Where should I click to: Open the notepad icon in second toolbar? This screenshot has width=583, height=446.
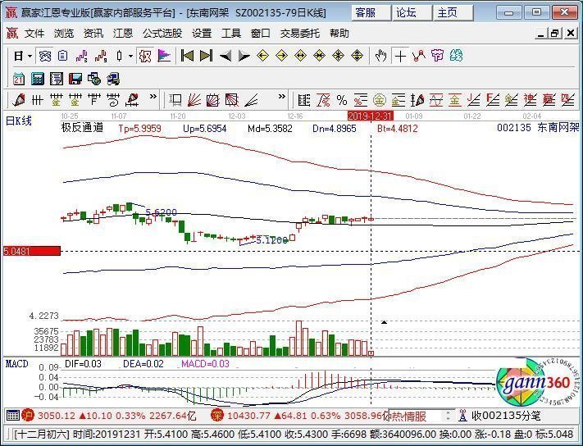(56, 79)
